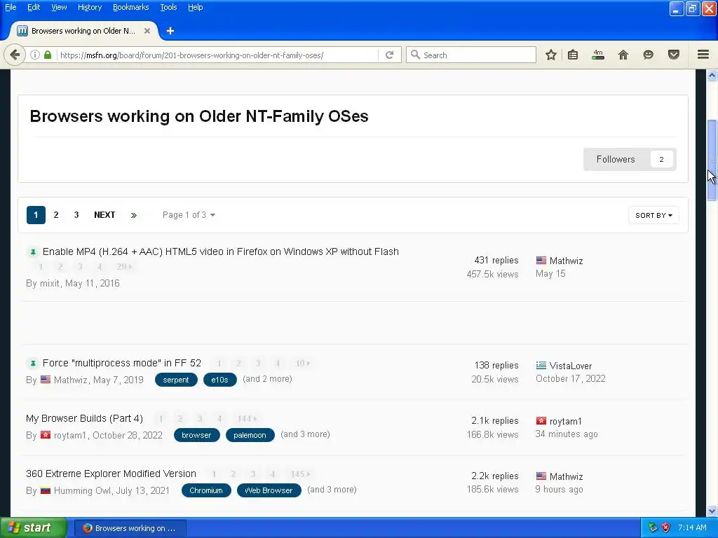This screenshot has height=538, width=718.
Task: Go to home page via house icon
Action: point(623,55)
